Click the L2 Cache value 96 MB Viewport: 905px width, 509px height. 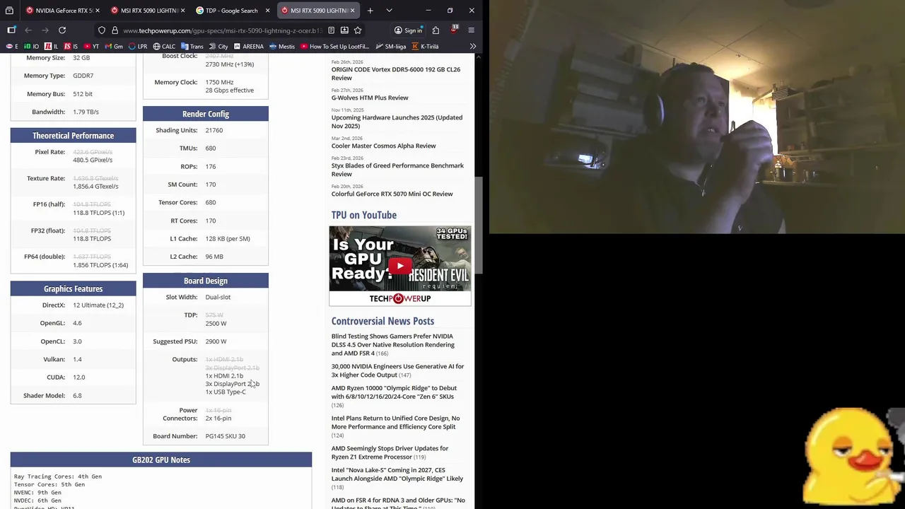click(x=214, y=257)
